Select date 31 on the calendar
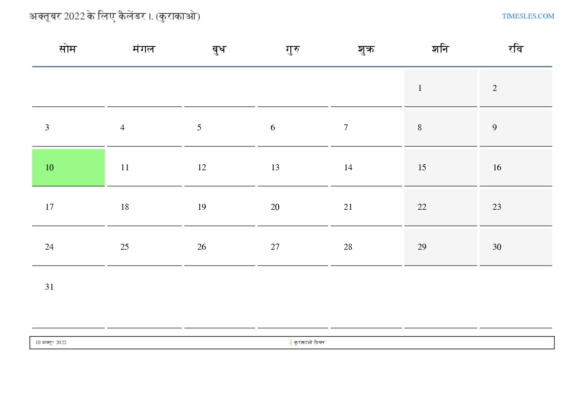The height and width of the screenshot is (413, 584). [68, 298]
